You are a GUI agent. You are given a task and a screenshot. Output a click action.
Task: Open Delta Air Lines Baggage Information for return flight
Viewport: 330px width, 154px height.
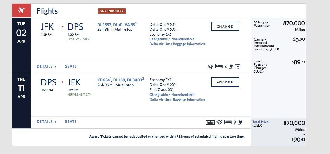(177, 100)
